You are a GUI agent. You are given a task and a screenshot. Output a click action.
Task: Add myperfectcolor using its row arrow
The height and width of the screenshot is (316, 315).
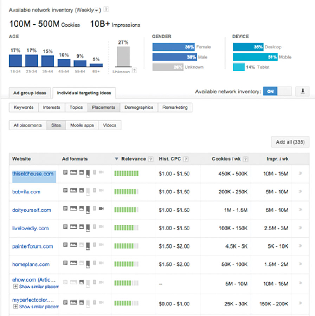[300, 303]
